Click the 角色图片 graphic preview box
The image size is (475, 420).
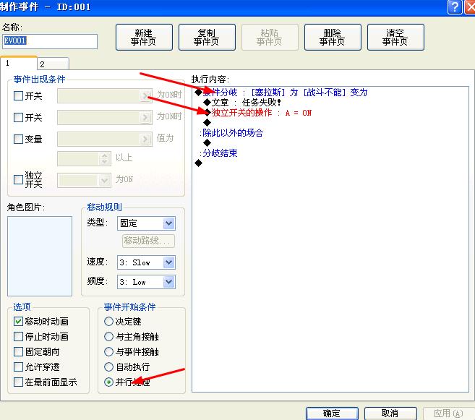(40, 256)
